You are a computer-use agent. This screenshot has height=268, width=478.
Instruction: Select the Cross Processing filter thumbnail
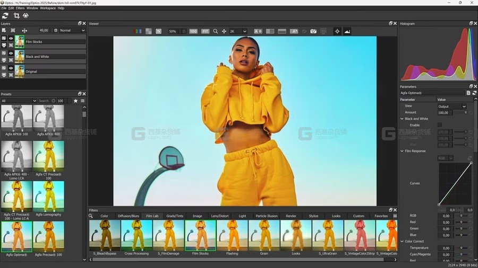tap(136, 236)
